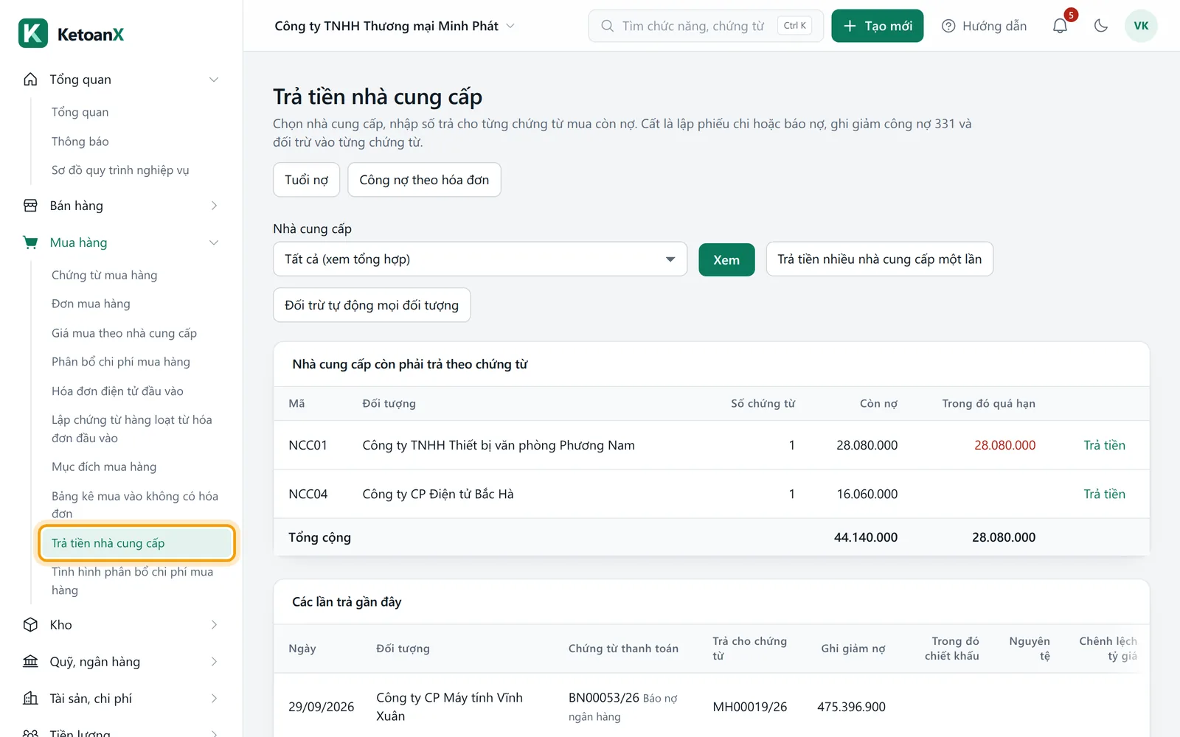Click the Quỹ, ngân hàng bank icon
The height and width of the screenshot is (737, 1180).
[x=30, y=662]
